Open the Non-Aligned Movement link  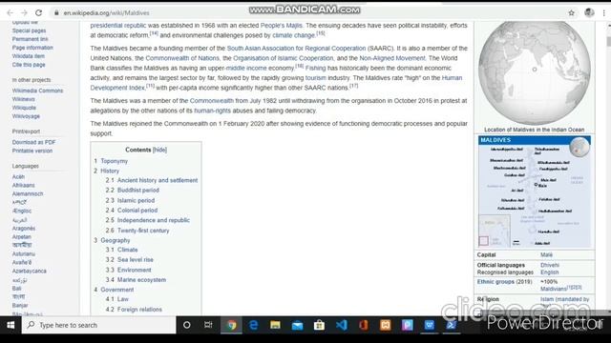(x=392, y=58)
